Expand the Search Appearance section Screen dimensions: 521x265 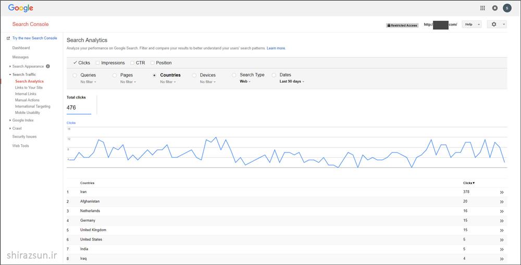click(x=10, y=67)
